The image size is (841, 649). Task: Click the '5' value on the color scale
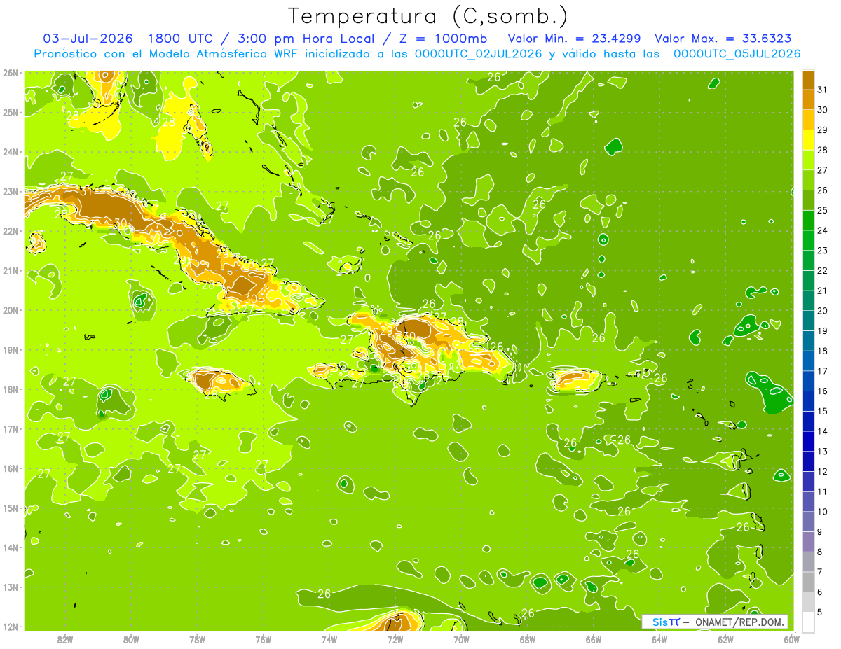pos(821,613)
